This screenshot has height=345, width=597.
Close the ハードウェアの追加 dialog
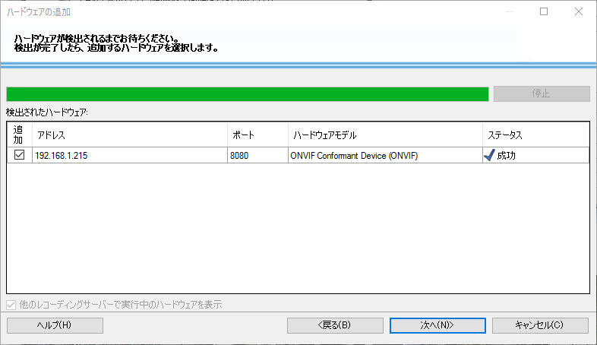coord(579,12)
